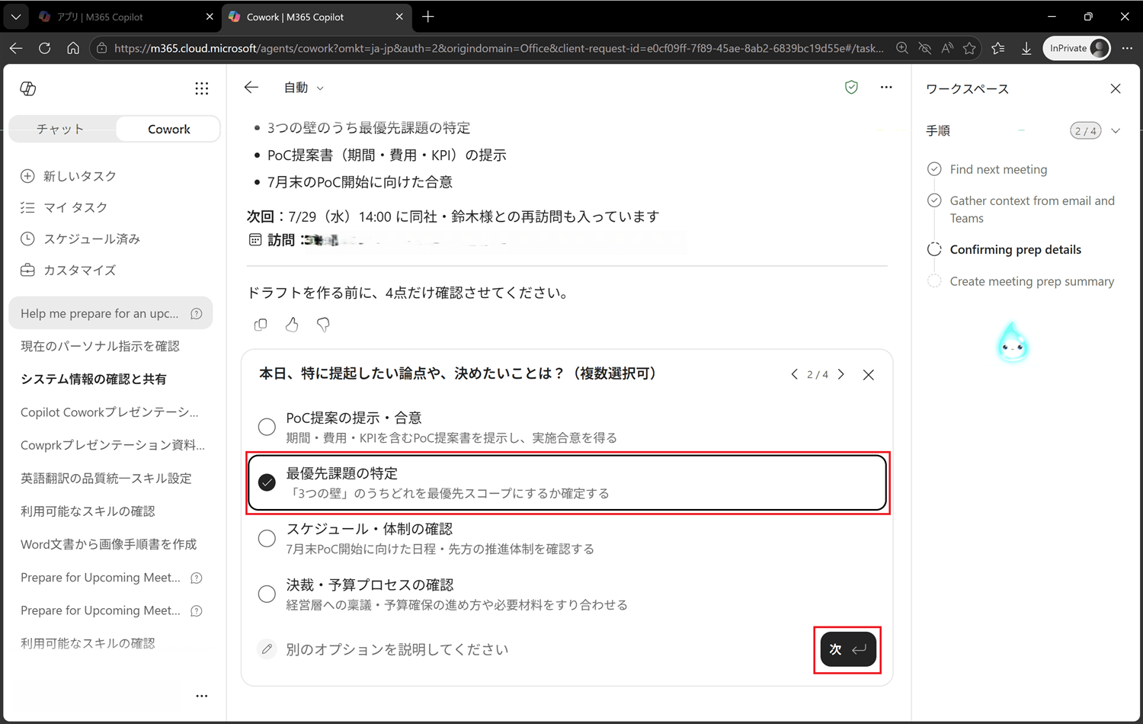
Task: Open browser tab actions dropdown
Action: pos(16,17)
